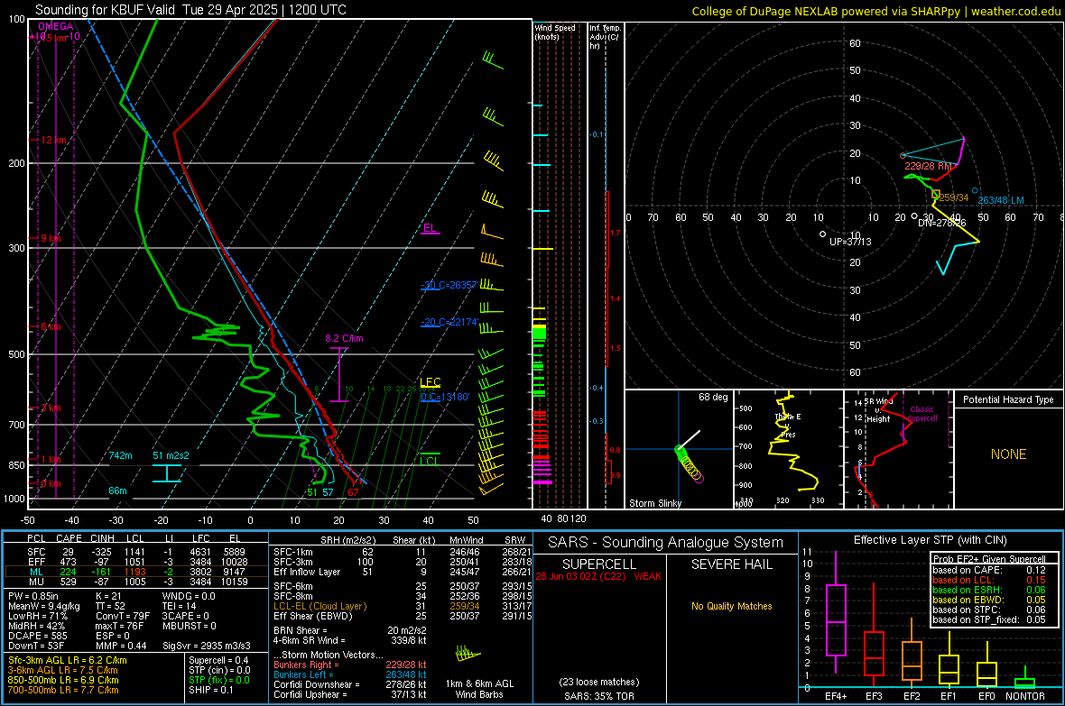Click the 'Wind Speed (knots)' panel header

pyautogui.click(x=554, y=32)
